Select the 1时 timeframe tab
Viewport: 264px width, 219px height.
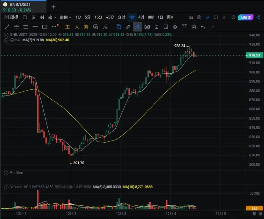coord(132,17)
